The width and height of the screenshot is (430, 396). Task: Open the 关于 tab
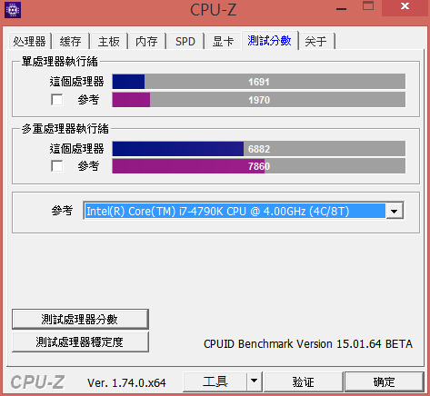click(316, 41)
